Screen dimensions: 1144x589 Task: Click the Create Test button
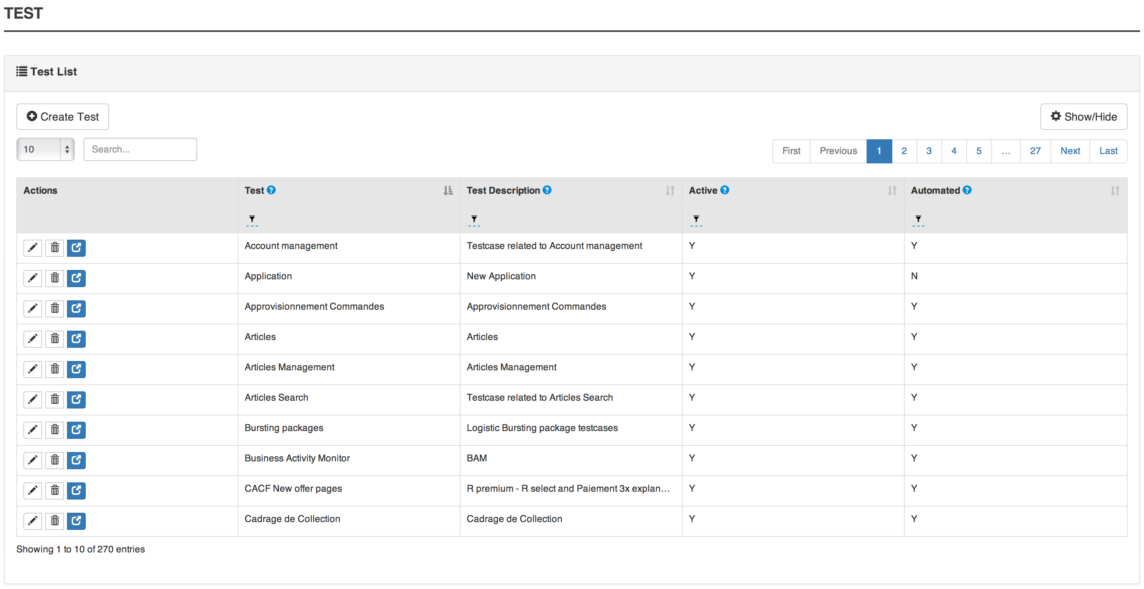point(62,116)
